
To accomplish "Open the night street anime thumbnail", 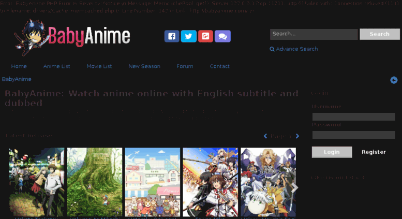I will click(x=37, y=182).
